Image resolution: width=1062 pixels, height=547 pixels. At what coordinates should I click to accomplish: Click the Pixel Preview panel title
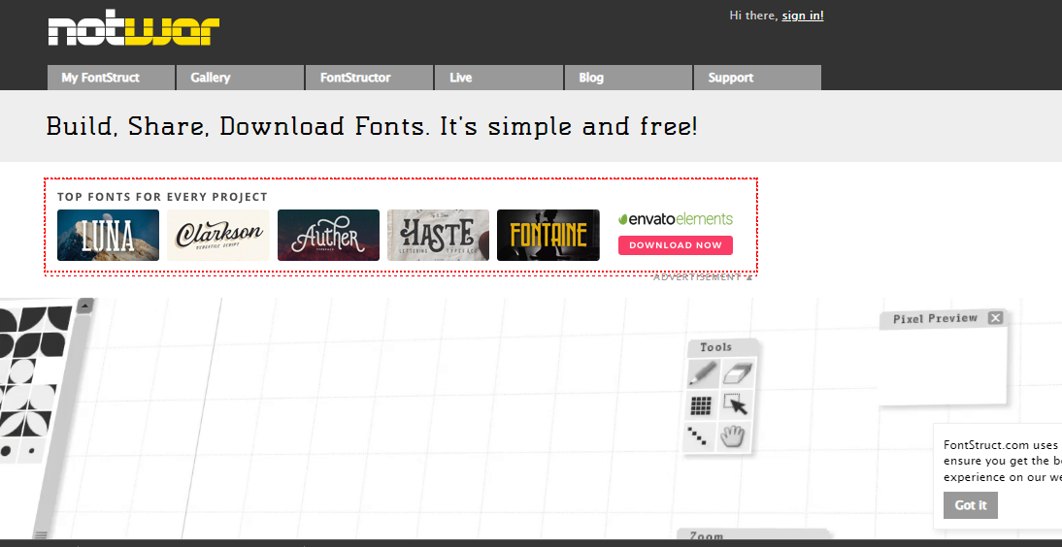coord(935,318)
